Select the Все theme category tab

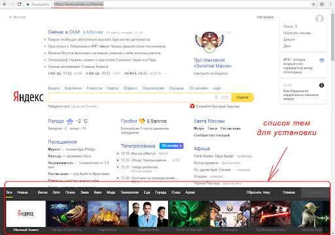9,193
